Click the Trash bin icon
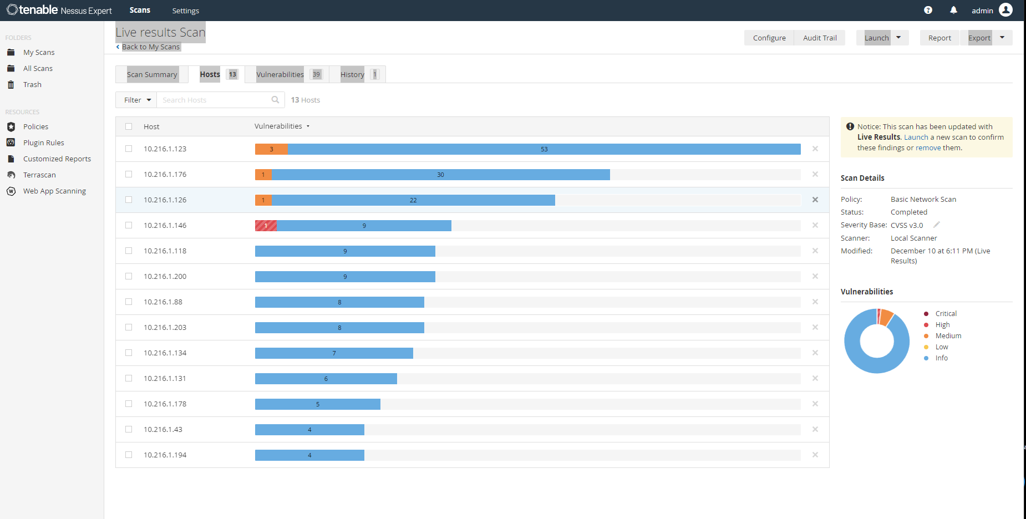This screenshot has height=519, width=1026. pos(11,84)
